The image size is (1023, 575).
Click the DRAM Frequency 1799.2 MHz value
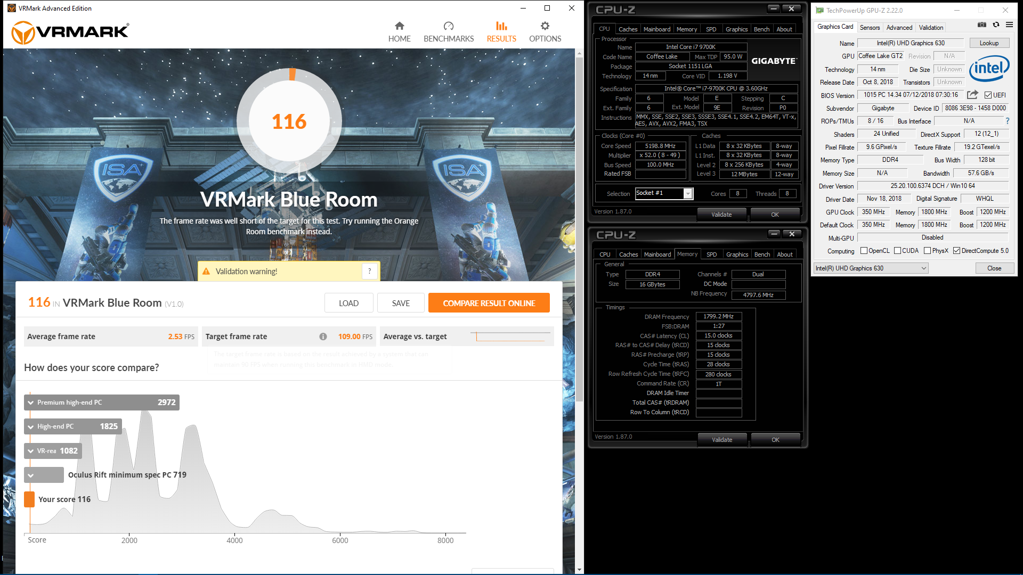click(718, 316)
